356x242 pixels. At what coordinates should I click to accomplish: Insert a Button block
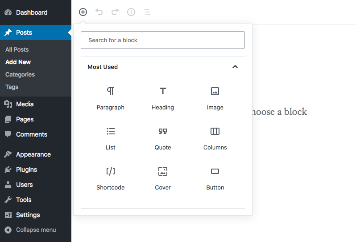click(215, 179)
